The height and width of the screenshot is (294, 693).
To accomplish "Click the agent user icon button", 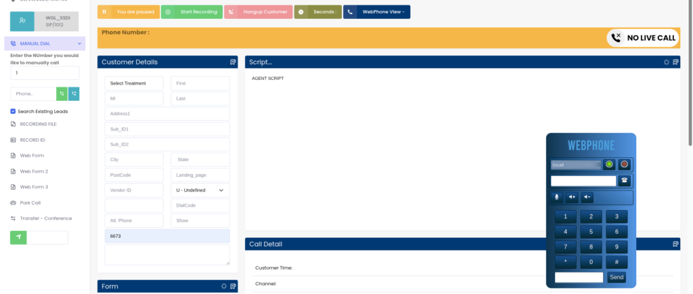I will pos(22,21).
